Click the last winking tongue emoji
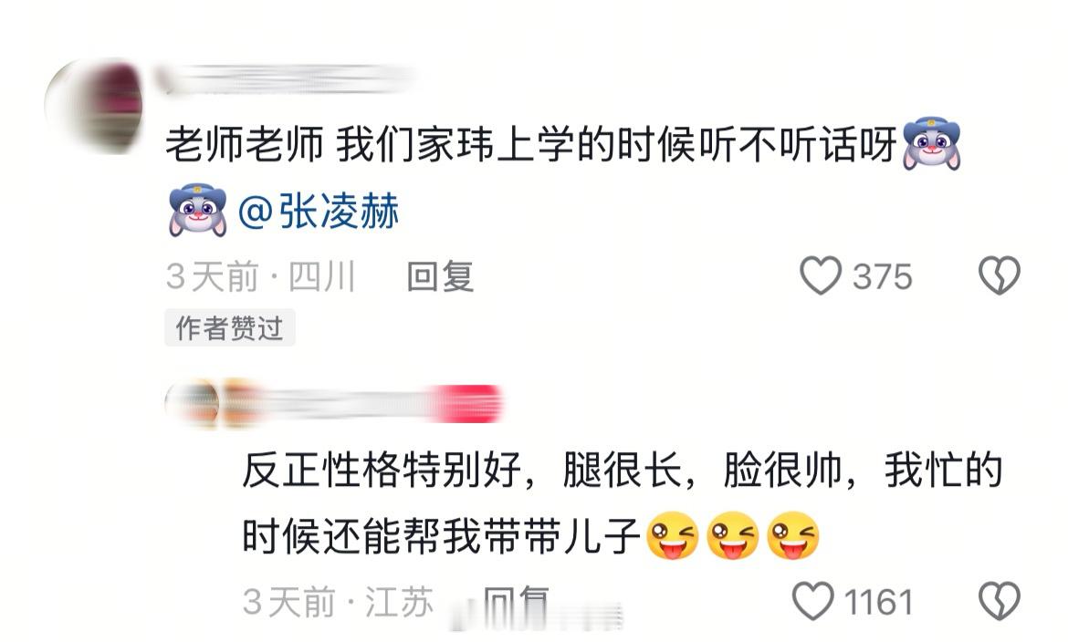This screenshot has width=1068, height=642. click(793, 536)
